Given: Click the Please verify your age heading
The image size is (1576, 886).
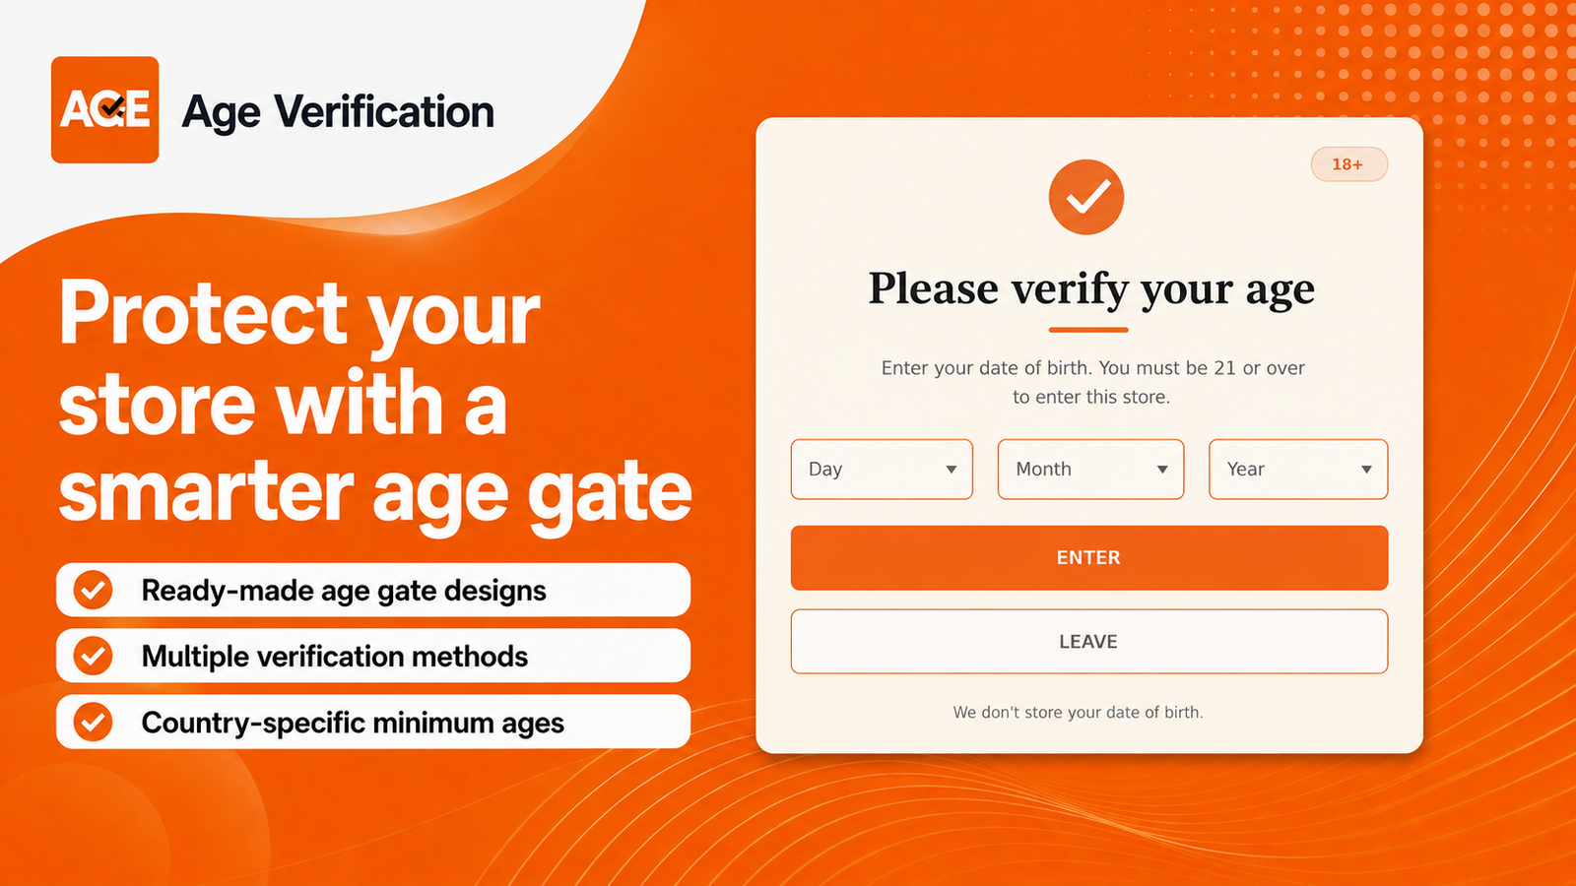Looking at the screenshot, I should (x=1091, y=289).
